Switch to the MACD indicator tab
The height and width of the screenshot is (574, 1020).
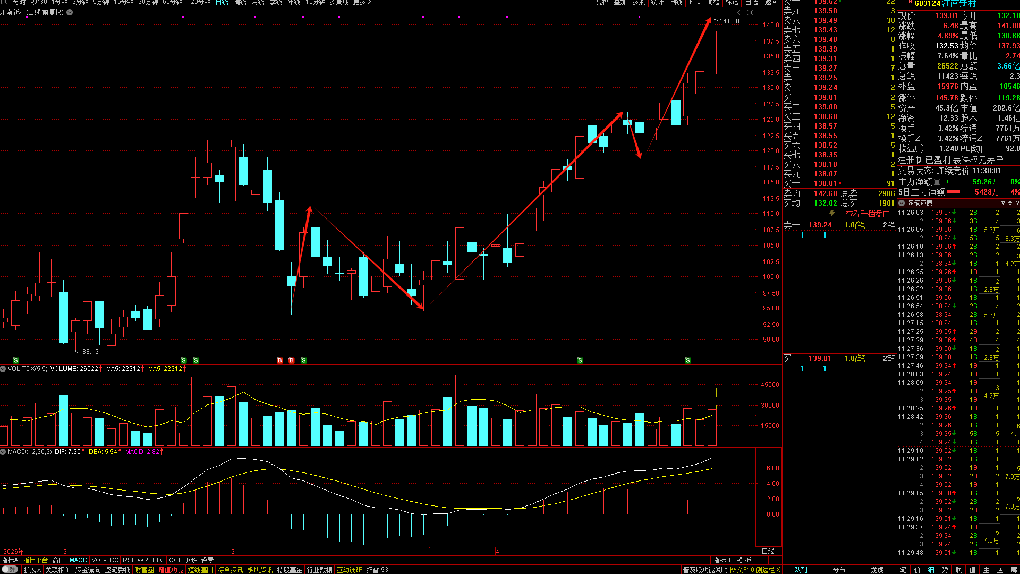click(78, 560)
